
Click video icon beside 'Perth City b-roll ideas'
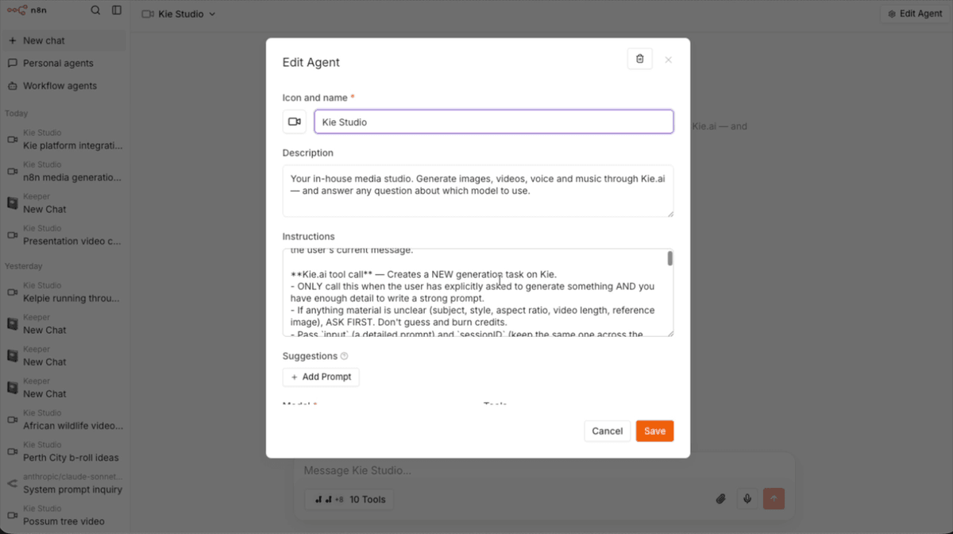[x=12, y=451]
